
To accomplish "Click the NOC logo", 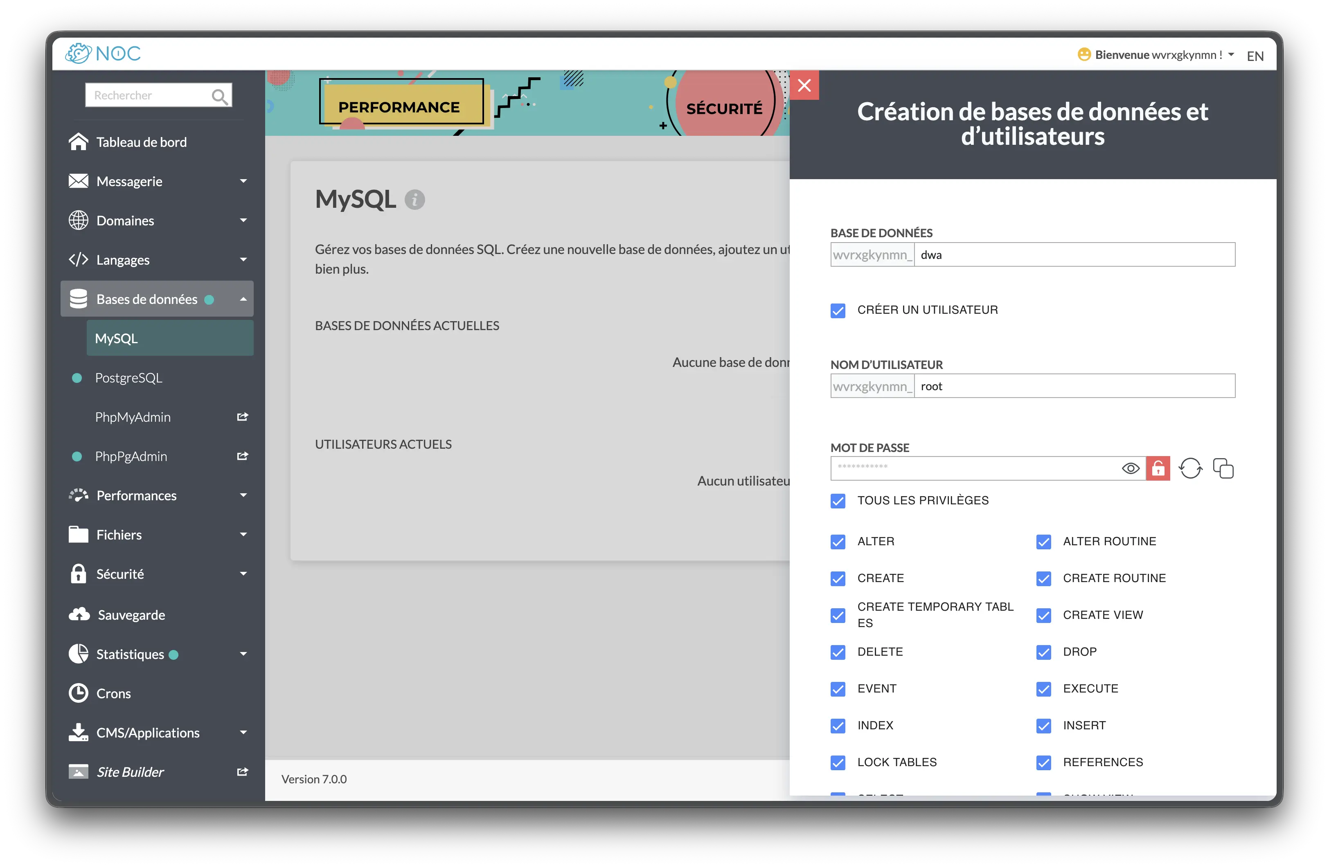I will pos(103,54).
